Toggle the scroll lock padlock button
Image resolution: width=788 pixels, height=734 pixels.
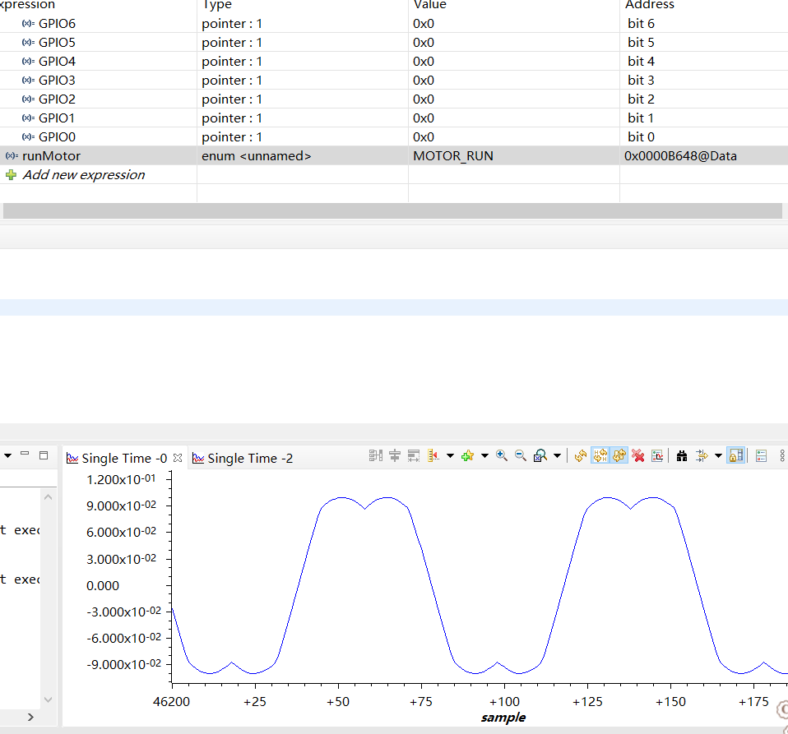point(736,455)
